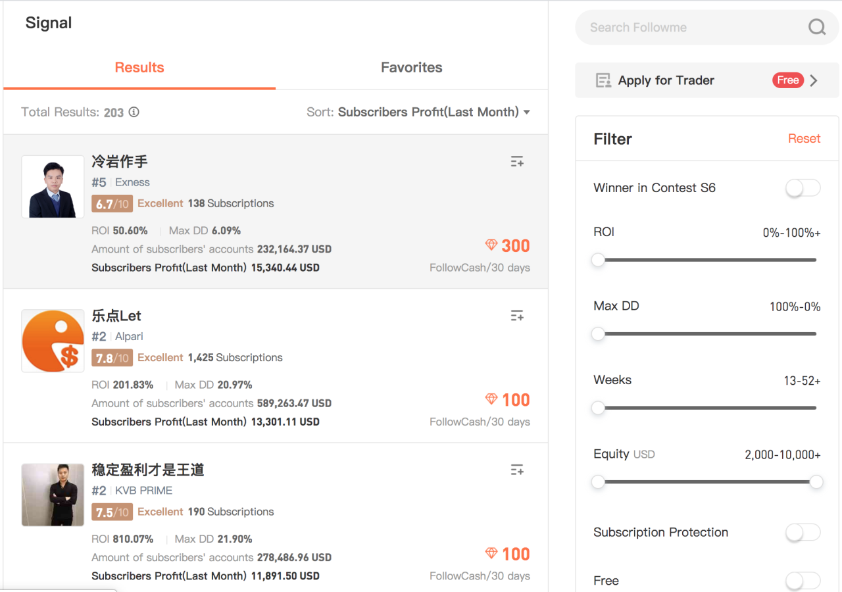
Task: Click the info icon beside Total Results
Action: 134,112
